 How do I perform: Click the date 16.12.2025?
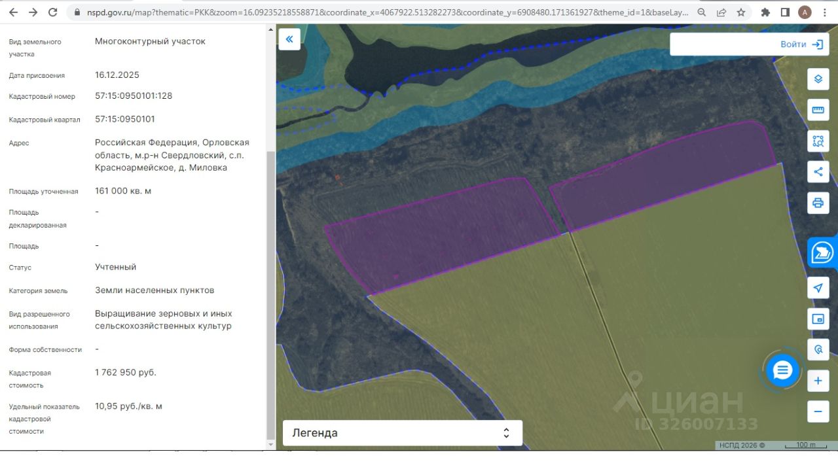(117, 75)
